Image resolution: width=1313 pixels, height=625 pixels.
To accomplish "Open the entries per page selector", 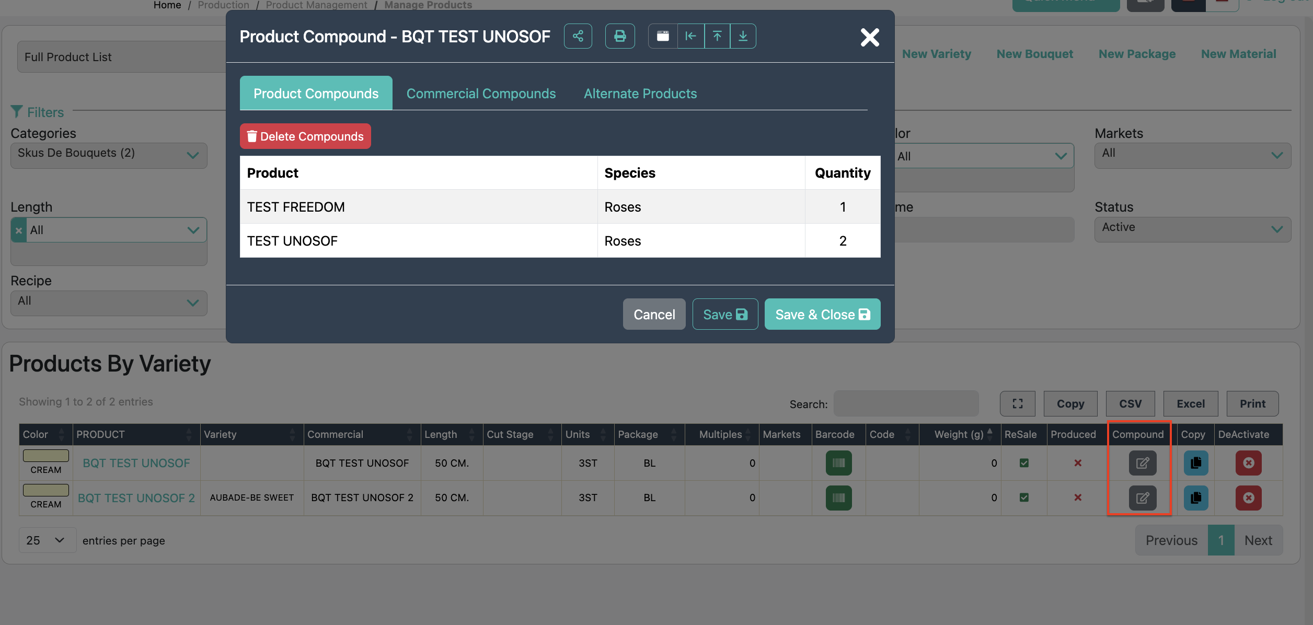I will [47, 540].
